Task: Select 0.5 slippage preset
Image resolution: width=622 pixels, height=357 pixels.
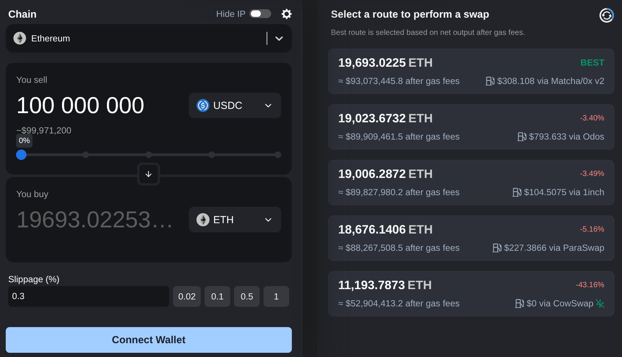Action: (x=247, y=296)
